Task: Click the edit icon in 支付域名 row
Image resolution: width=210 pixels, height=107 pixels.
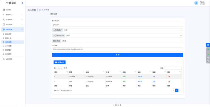Action: 154,76
